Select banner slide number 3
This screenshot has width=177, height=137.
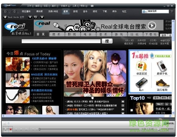[118, 95]
